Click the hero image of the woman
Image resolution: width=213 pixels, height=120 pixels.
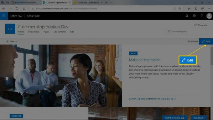pyautogui.click(x=61, y=76)
